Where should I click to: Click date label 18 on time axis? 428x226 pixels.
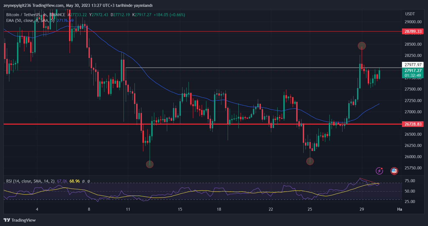point(219,209)
